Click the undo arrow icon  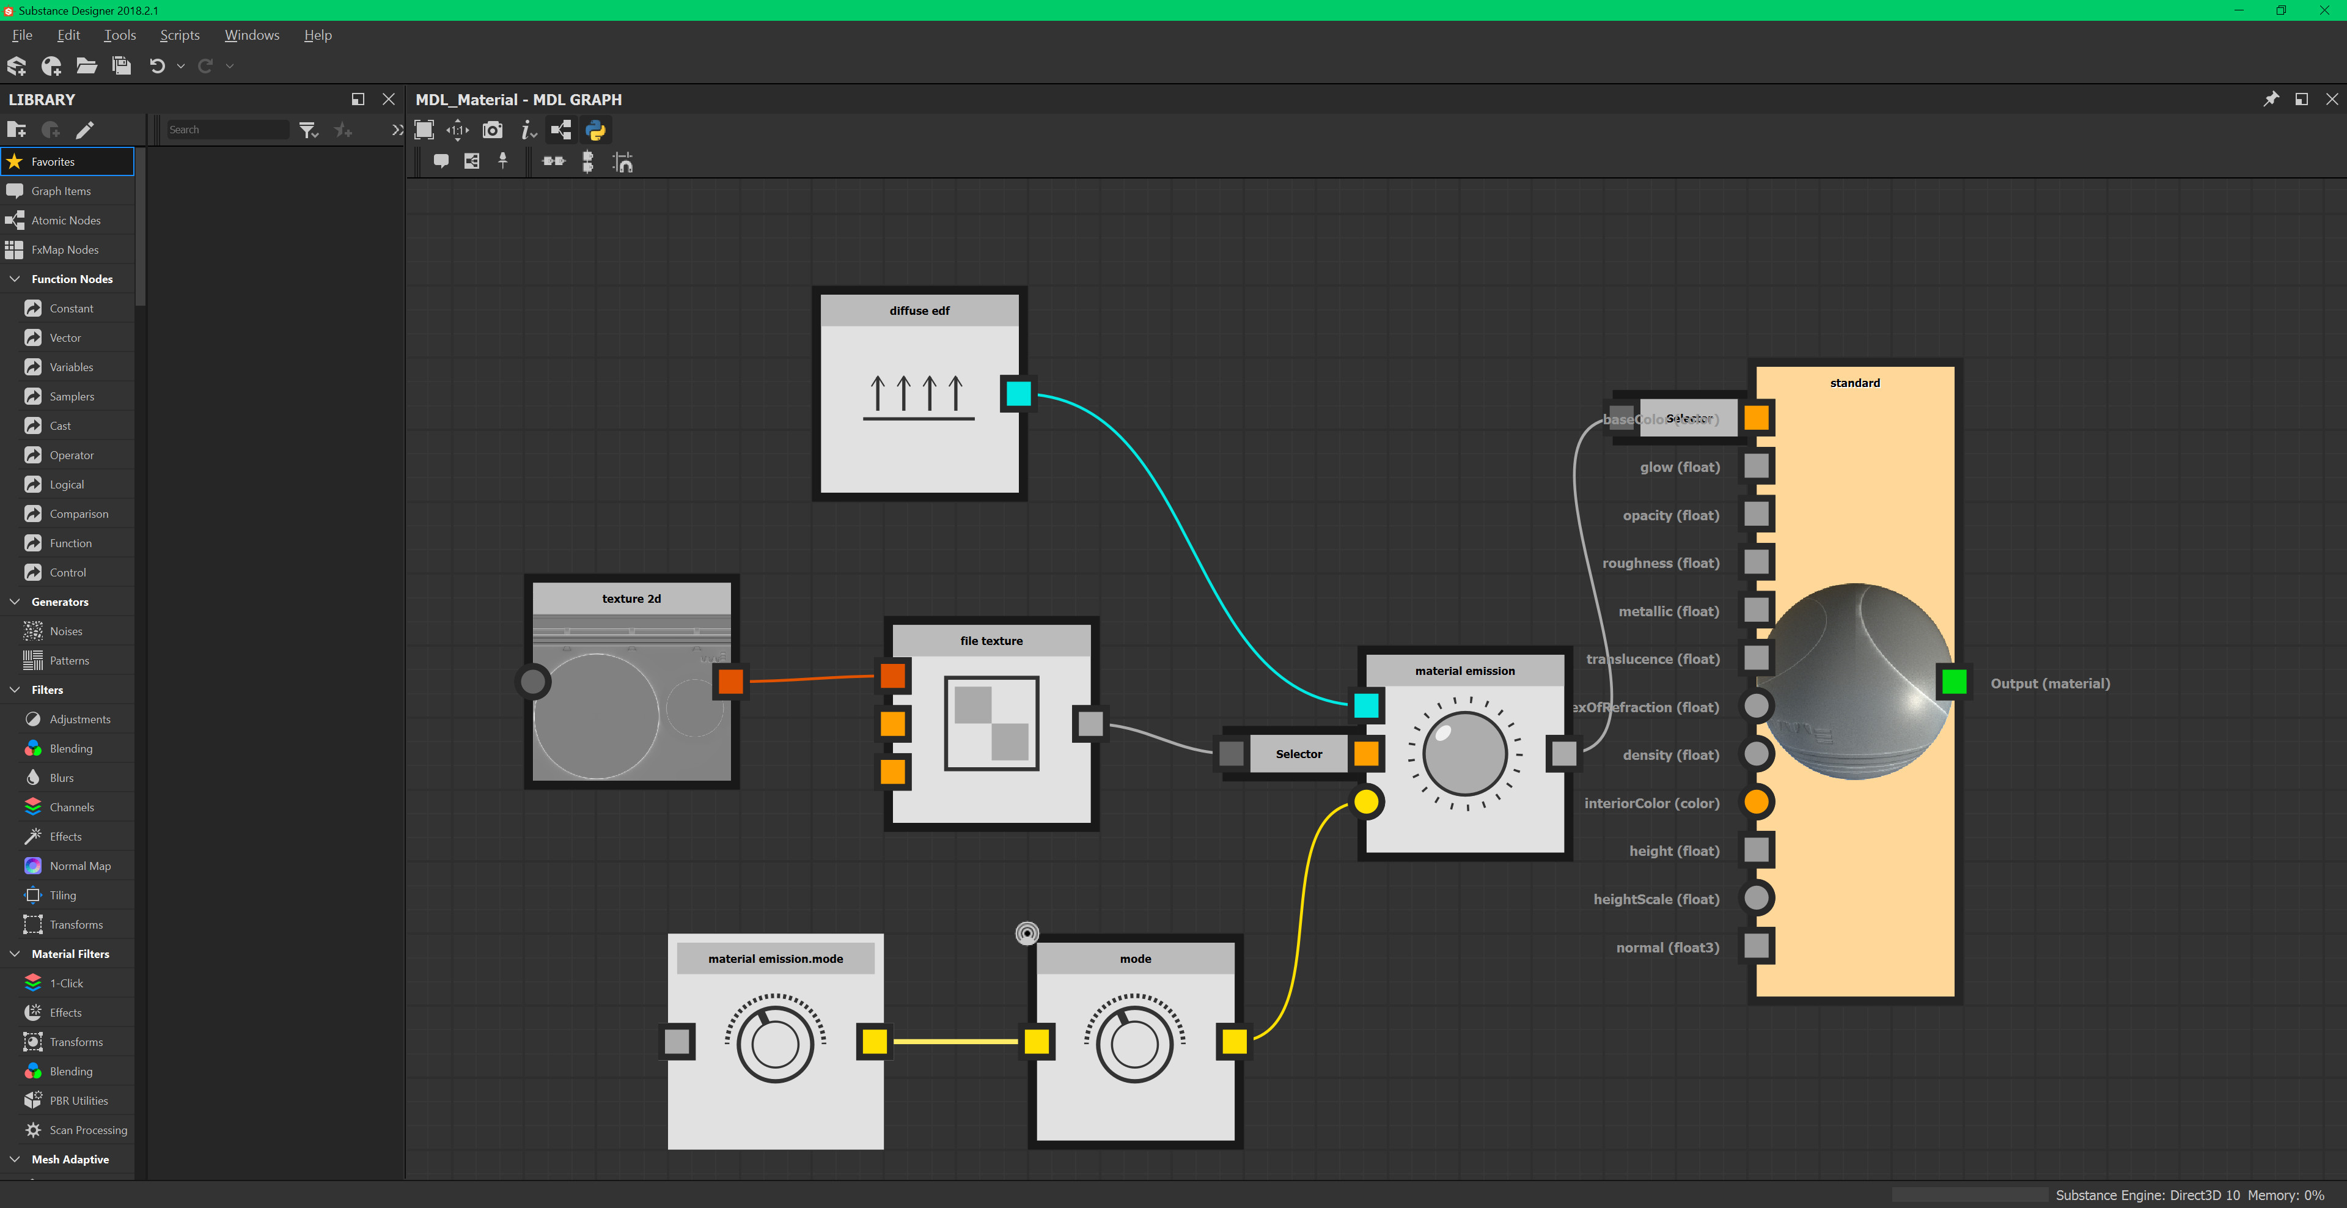pos(156,65)
